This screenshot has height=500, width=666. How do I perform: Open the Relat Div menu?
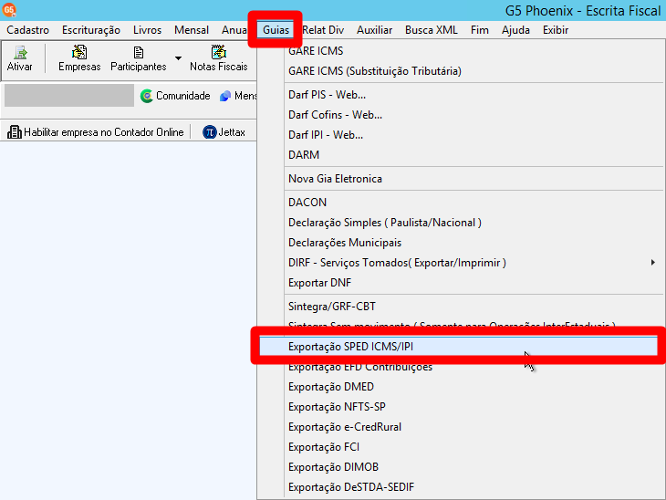[323, 30]
